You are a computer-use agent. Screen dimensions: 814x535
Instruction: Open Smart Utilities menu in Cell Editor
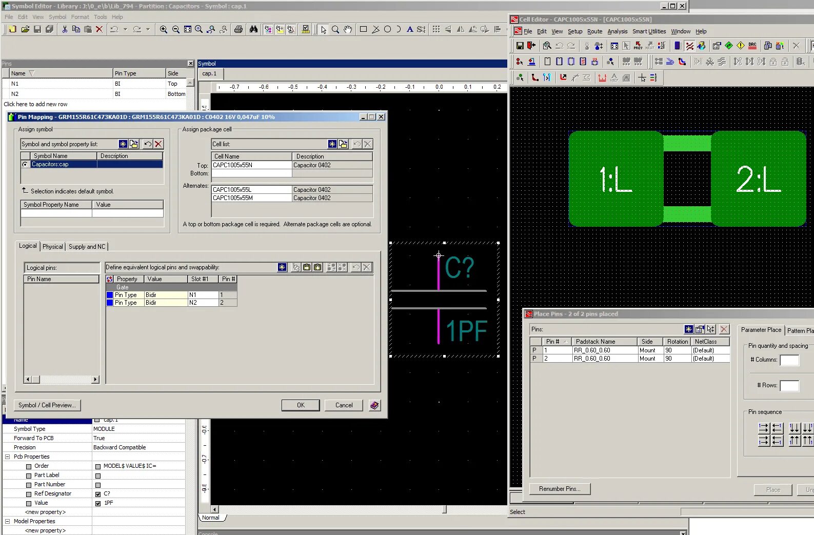[649, 31]
